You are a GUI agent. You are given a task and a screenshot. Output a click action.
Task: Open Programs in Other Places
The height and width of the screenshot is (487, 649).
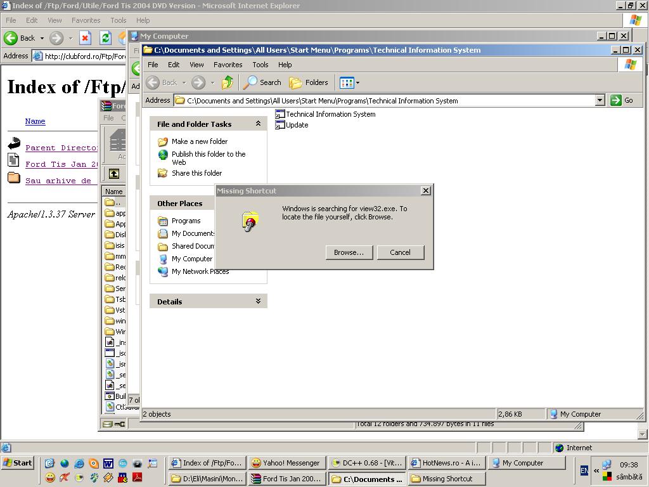point(186,221)
